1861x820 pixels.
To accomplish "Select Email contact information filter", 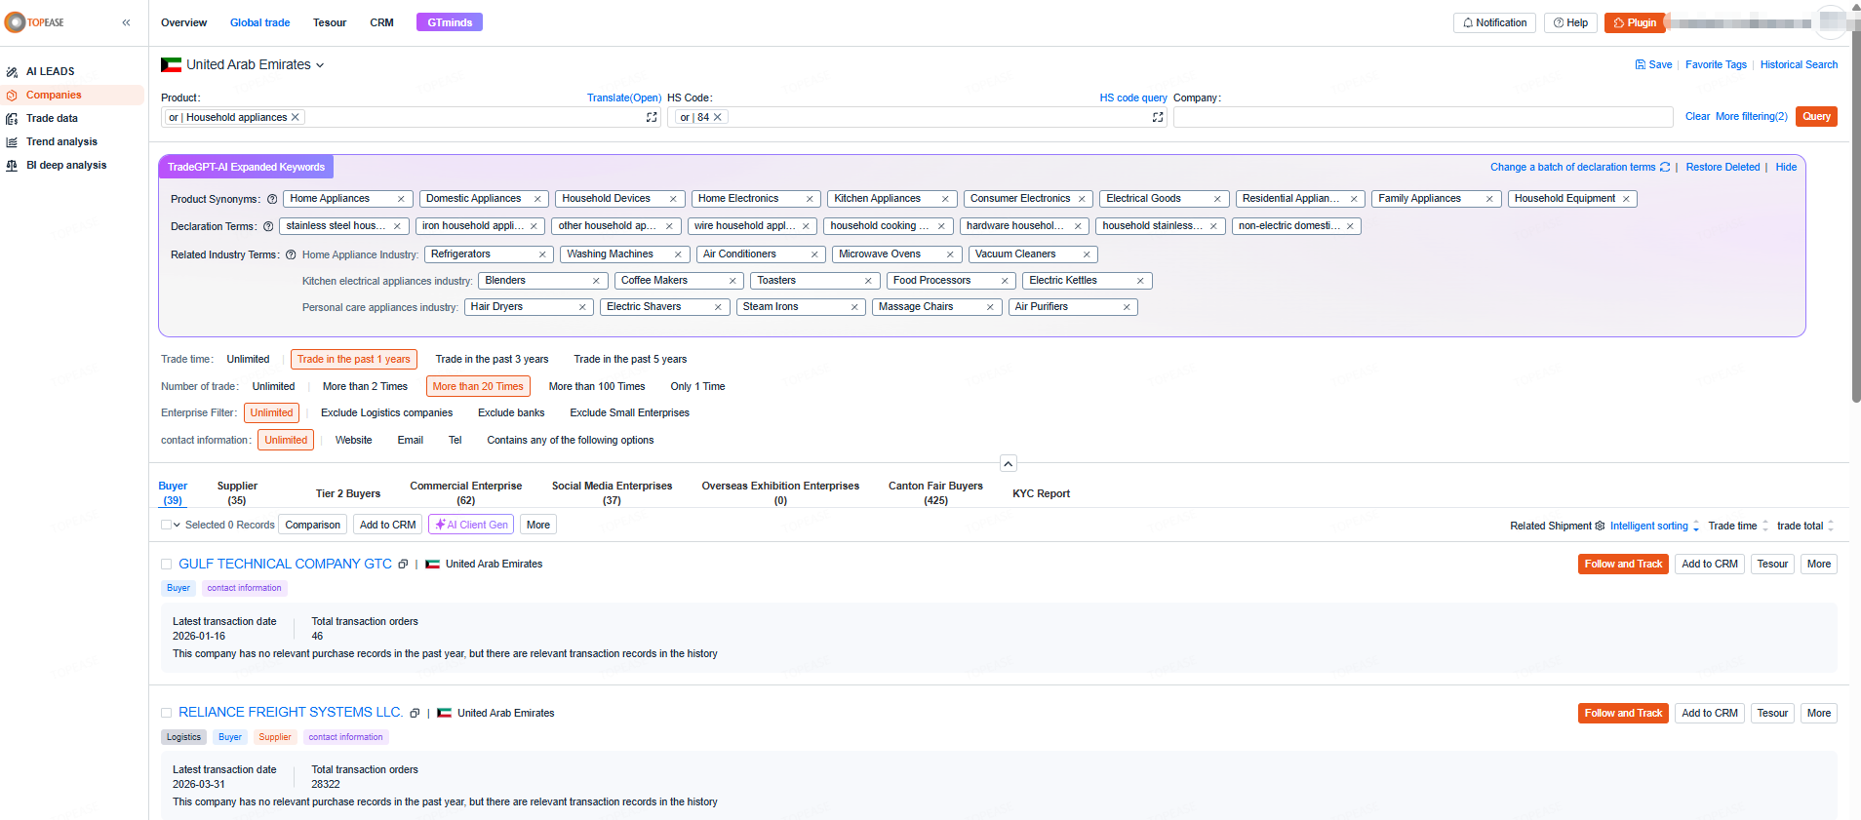I will [411, 441].
